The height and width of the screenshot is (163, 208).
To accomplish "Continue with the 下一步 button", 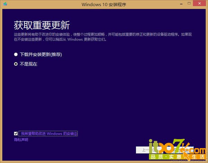I will 181,150.
